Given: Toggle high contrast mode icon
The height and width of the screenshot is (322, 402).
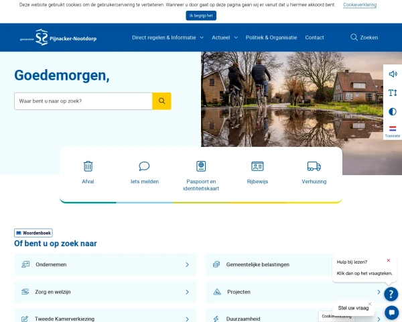Looking at the screenshot, I should click(393, 111).
